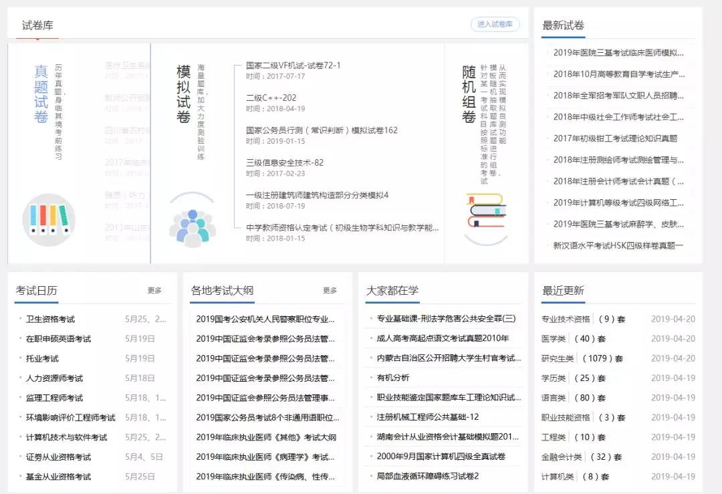Click 金融会计类 category in 最近更新

(562, 457)
